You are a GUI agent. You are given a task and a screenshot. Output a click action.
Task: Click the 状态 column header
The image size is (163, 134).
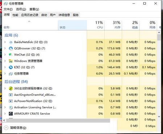point(72,25)
